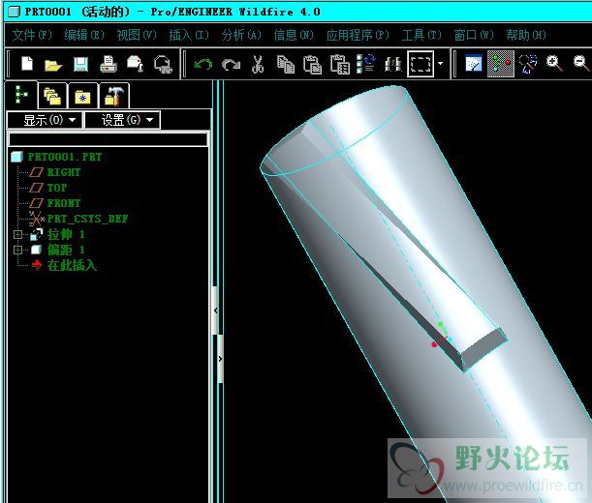
Task: Switch to the model tree tab
Action: pyautogui.click(x=21, y=95)
